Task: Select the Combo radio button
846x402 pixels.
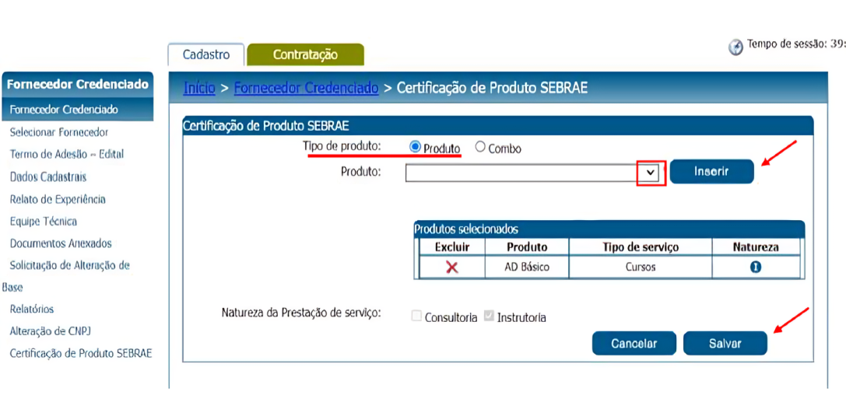Action: pyautogui.click(x=480, y=147)
